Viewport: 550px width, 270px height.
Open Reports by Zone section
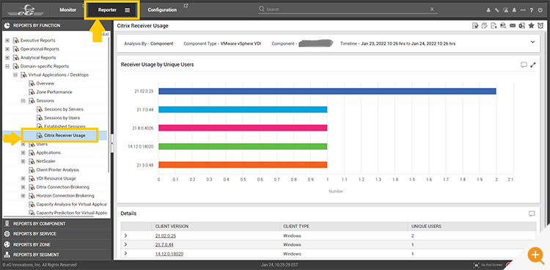(x=56, y=244)
